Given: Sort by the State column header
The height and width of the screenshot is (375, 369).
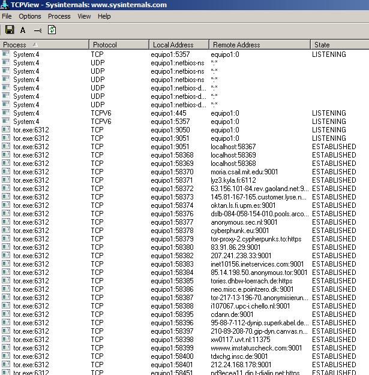Looking at the screenshot, I should (x=340, y=45).
